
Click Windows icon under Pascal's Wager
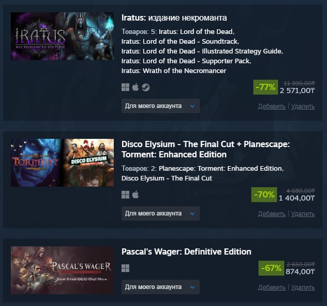(x=126, y=268)
